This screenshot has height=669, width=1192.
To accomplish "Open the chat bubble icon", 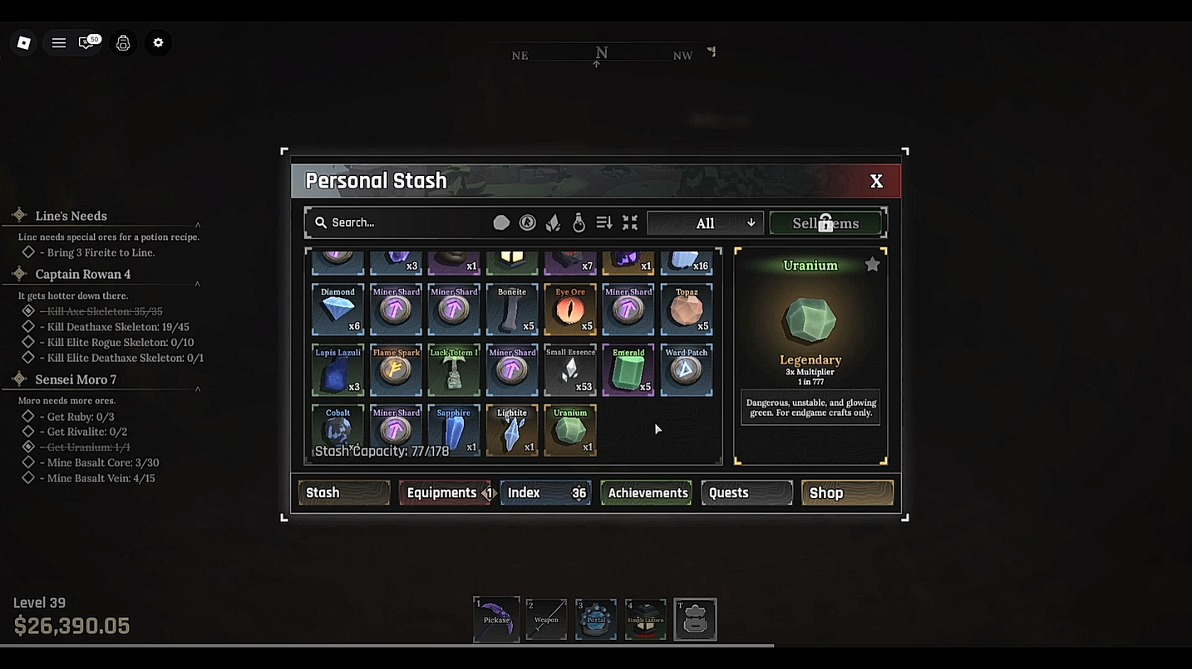I will tap(86, 43).
